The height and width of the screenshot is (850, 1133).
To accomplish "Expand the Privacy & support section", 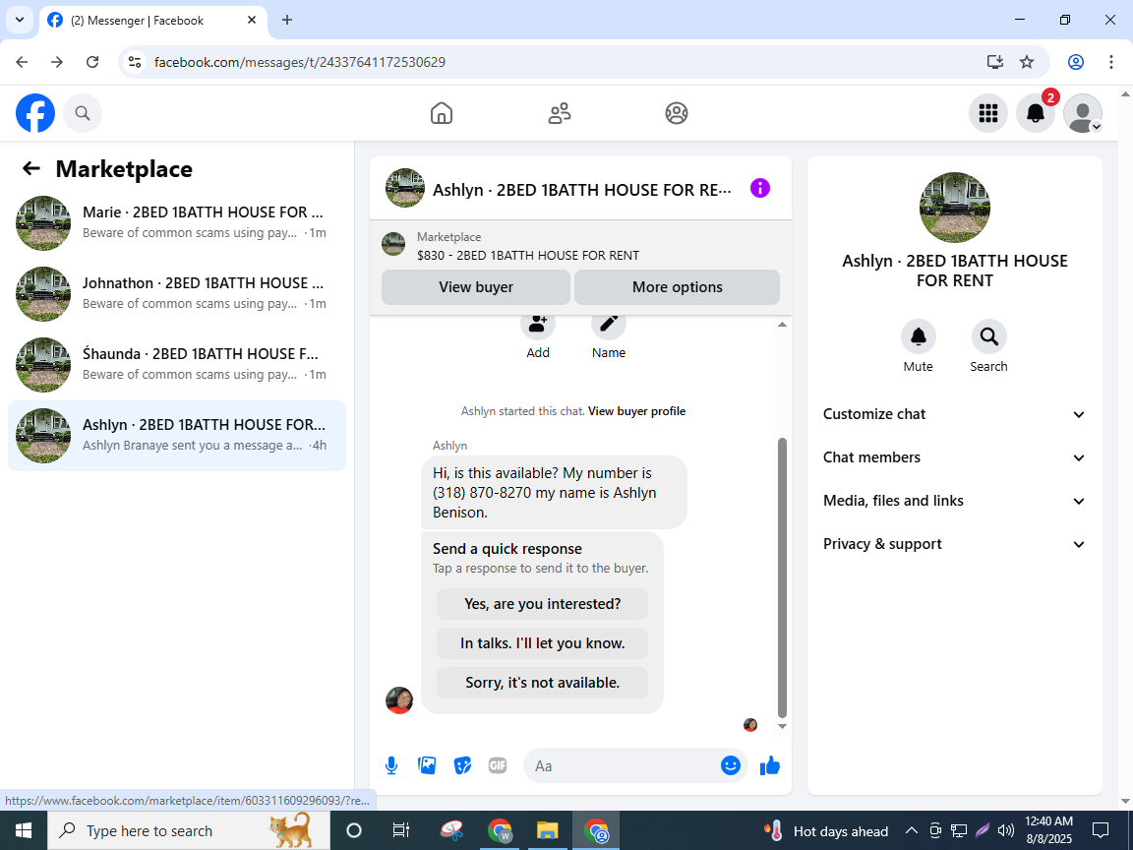I will click(954, 544).
